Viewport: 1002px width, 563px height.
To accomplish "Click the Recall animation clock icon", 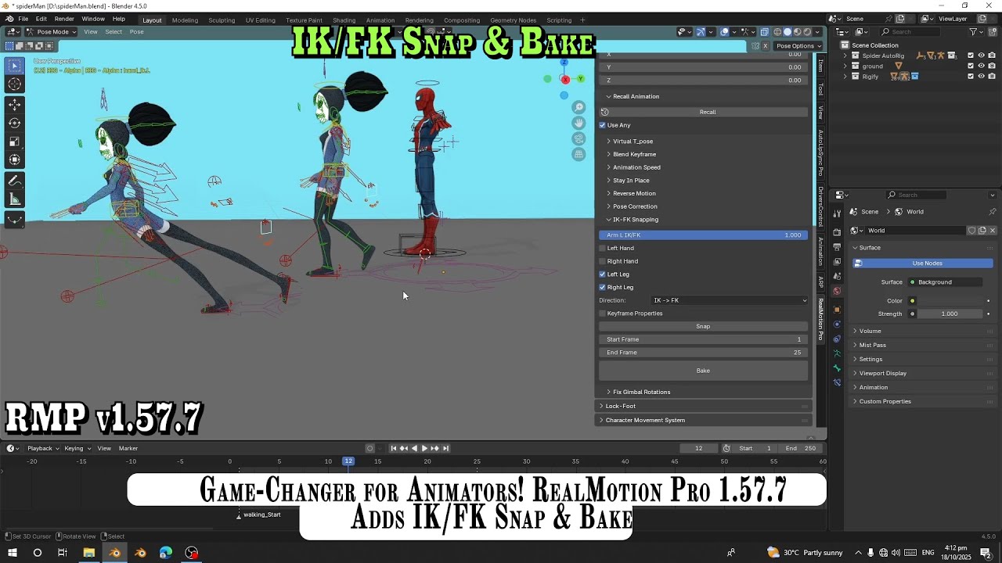I will click(604, 112).
